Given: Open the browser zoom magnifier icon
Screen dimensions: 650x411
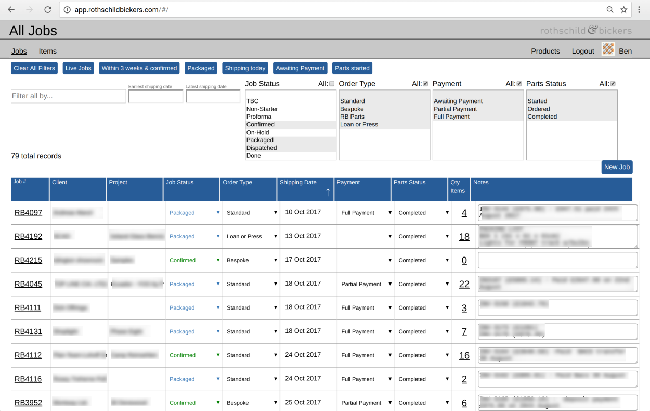Looking at the screenshot, I should [x=610, y=10].
